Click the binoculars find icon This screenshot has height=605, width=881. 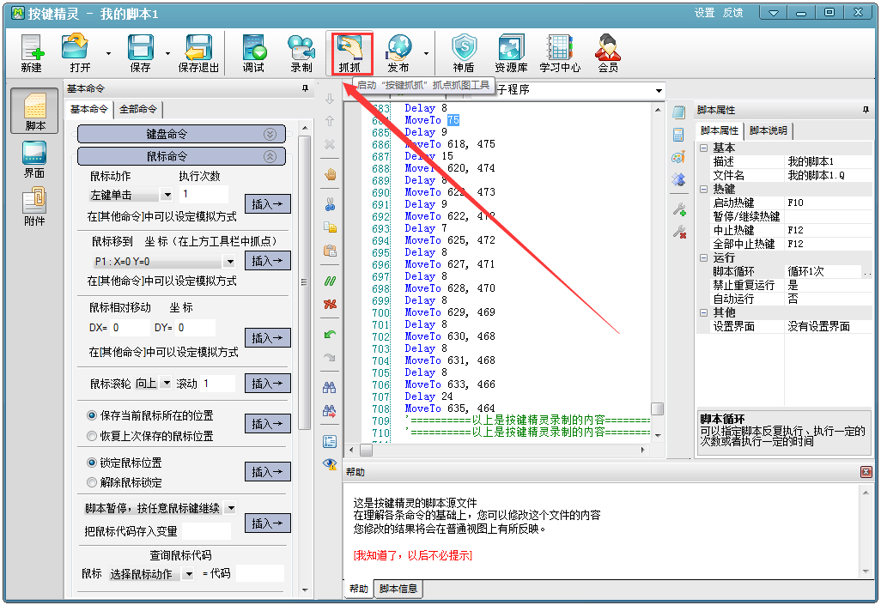pos(330,388)
